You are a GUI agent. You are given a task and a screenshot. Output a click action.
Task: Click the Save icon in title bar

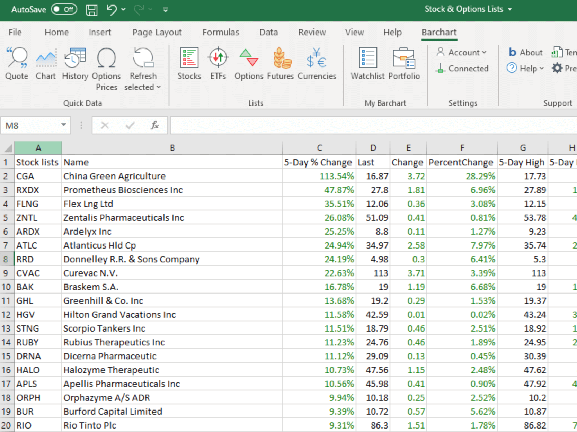coord(91,10)
